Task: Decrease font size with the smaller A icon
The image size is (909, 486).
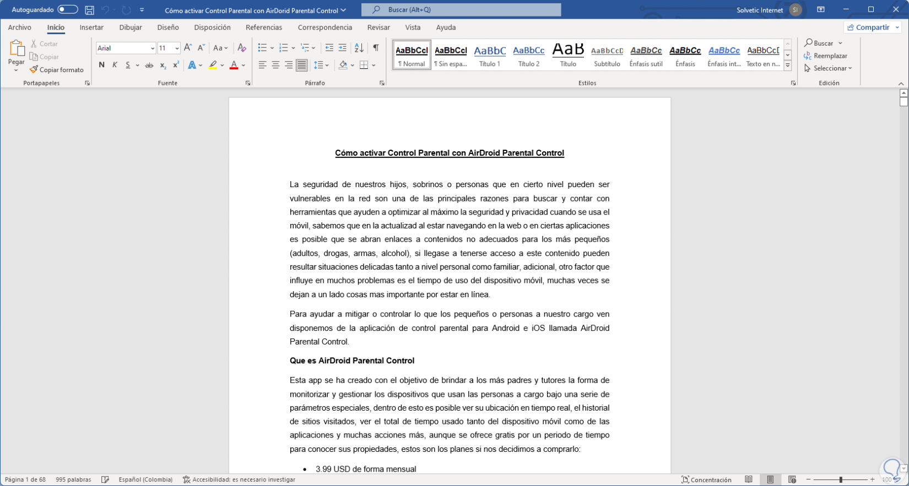Action: [201, 48]
